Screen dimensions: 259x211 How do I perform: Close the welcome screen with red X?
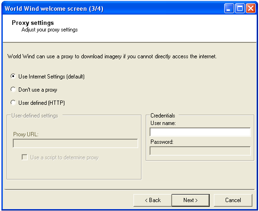pos(251,8)
